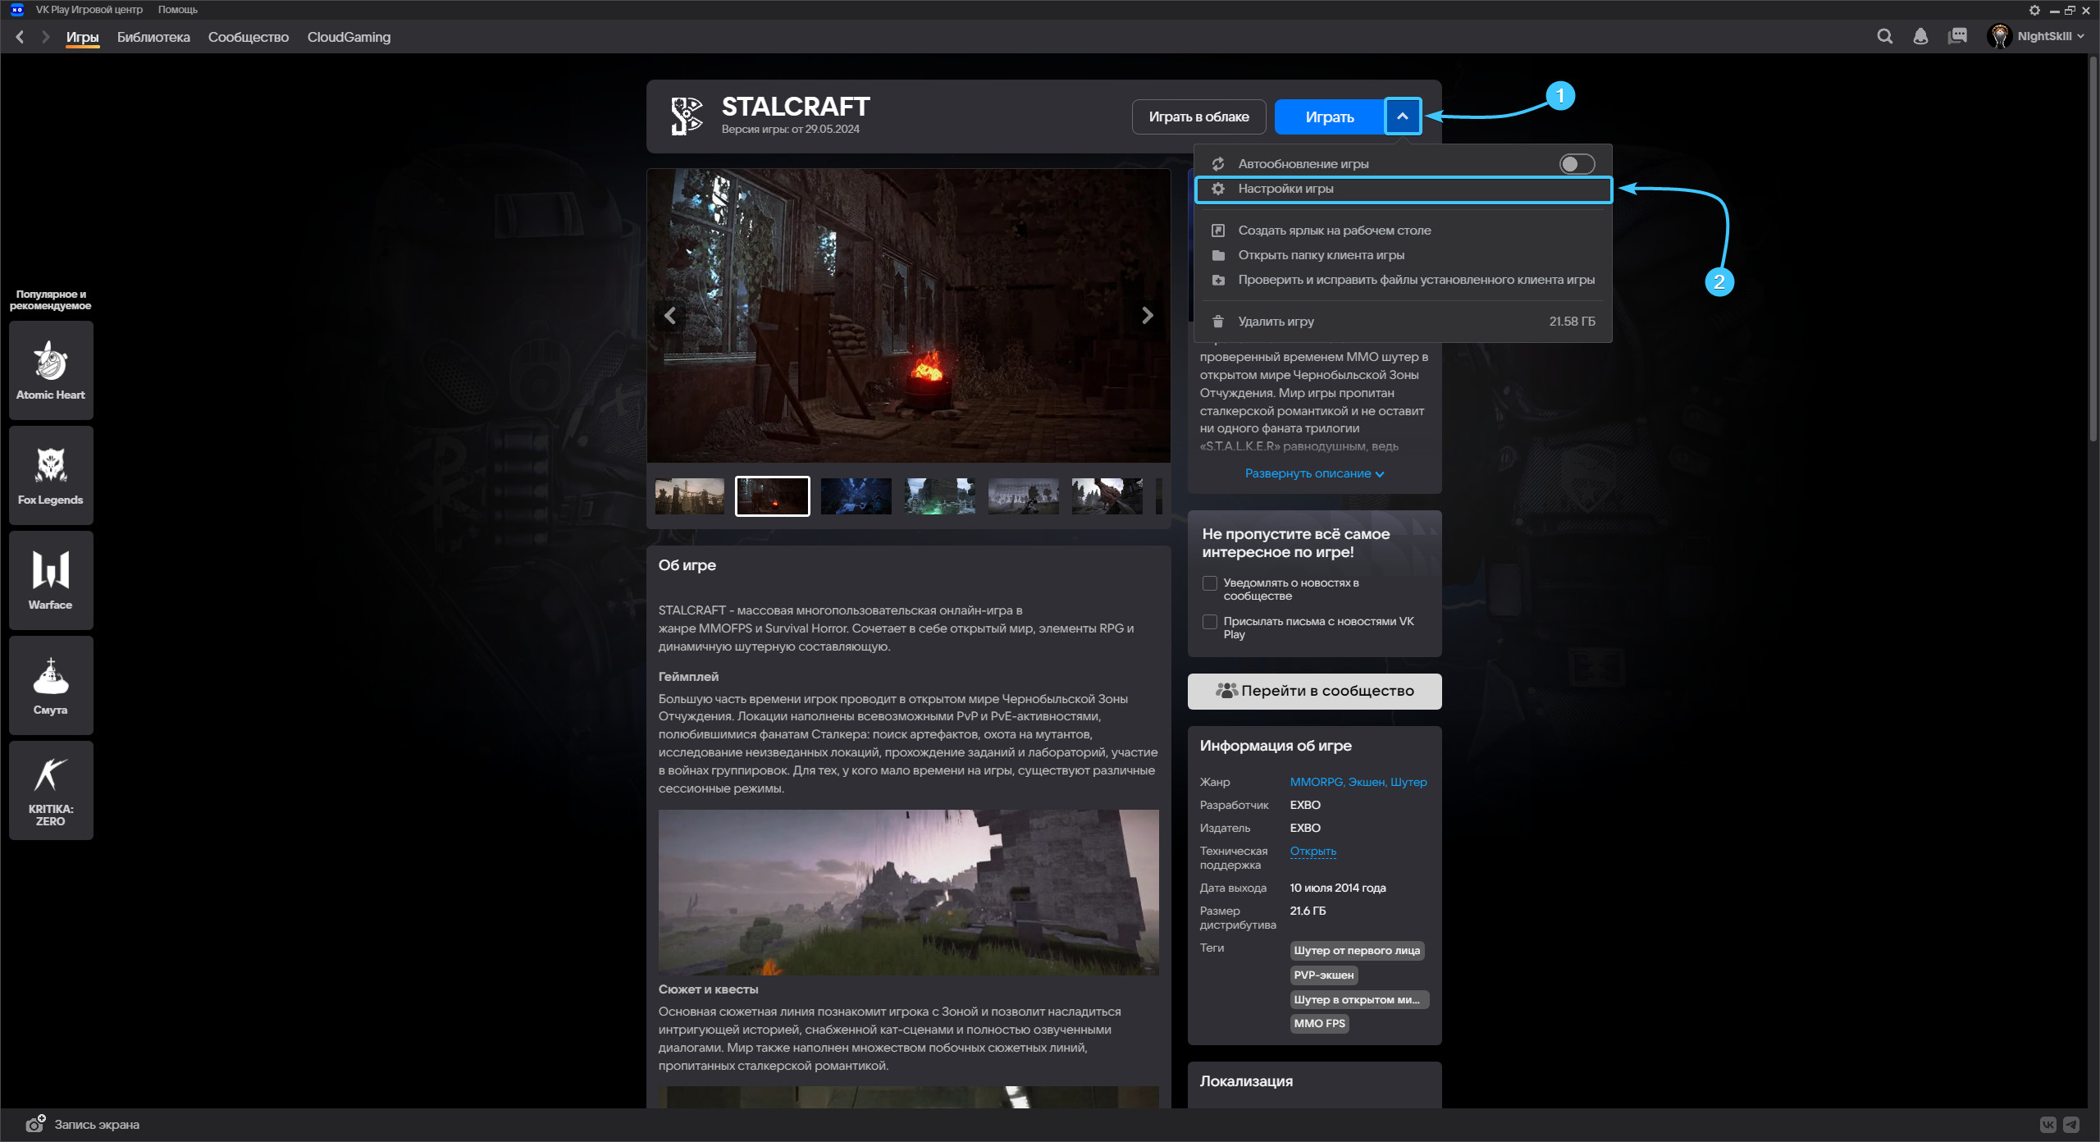
Task: Open notifications bell icon
Action: coord(1920,36)
